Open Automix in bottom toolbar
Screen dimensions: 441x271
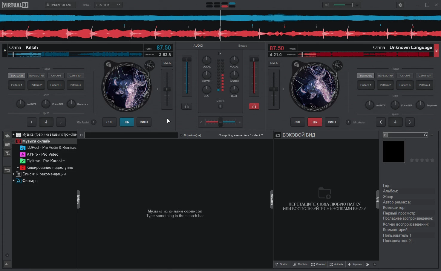point(336,264)
